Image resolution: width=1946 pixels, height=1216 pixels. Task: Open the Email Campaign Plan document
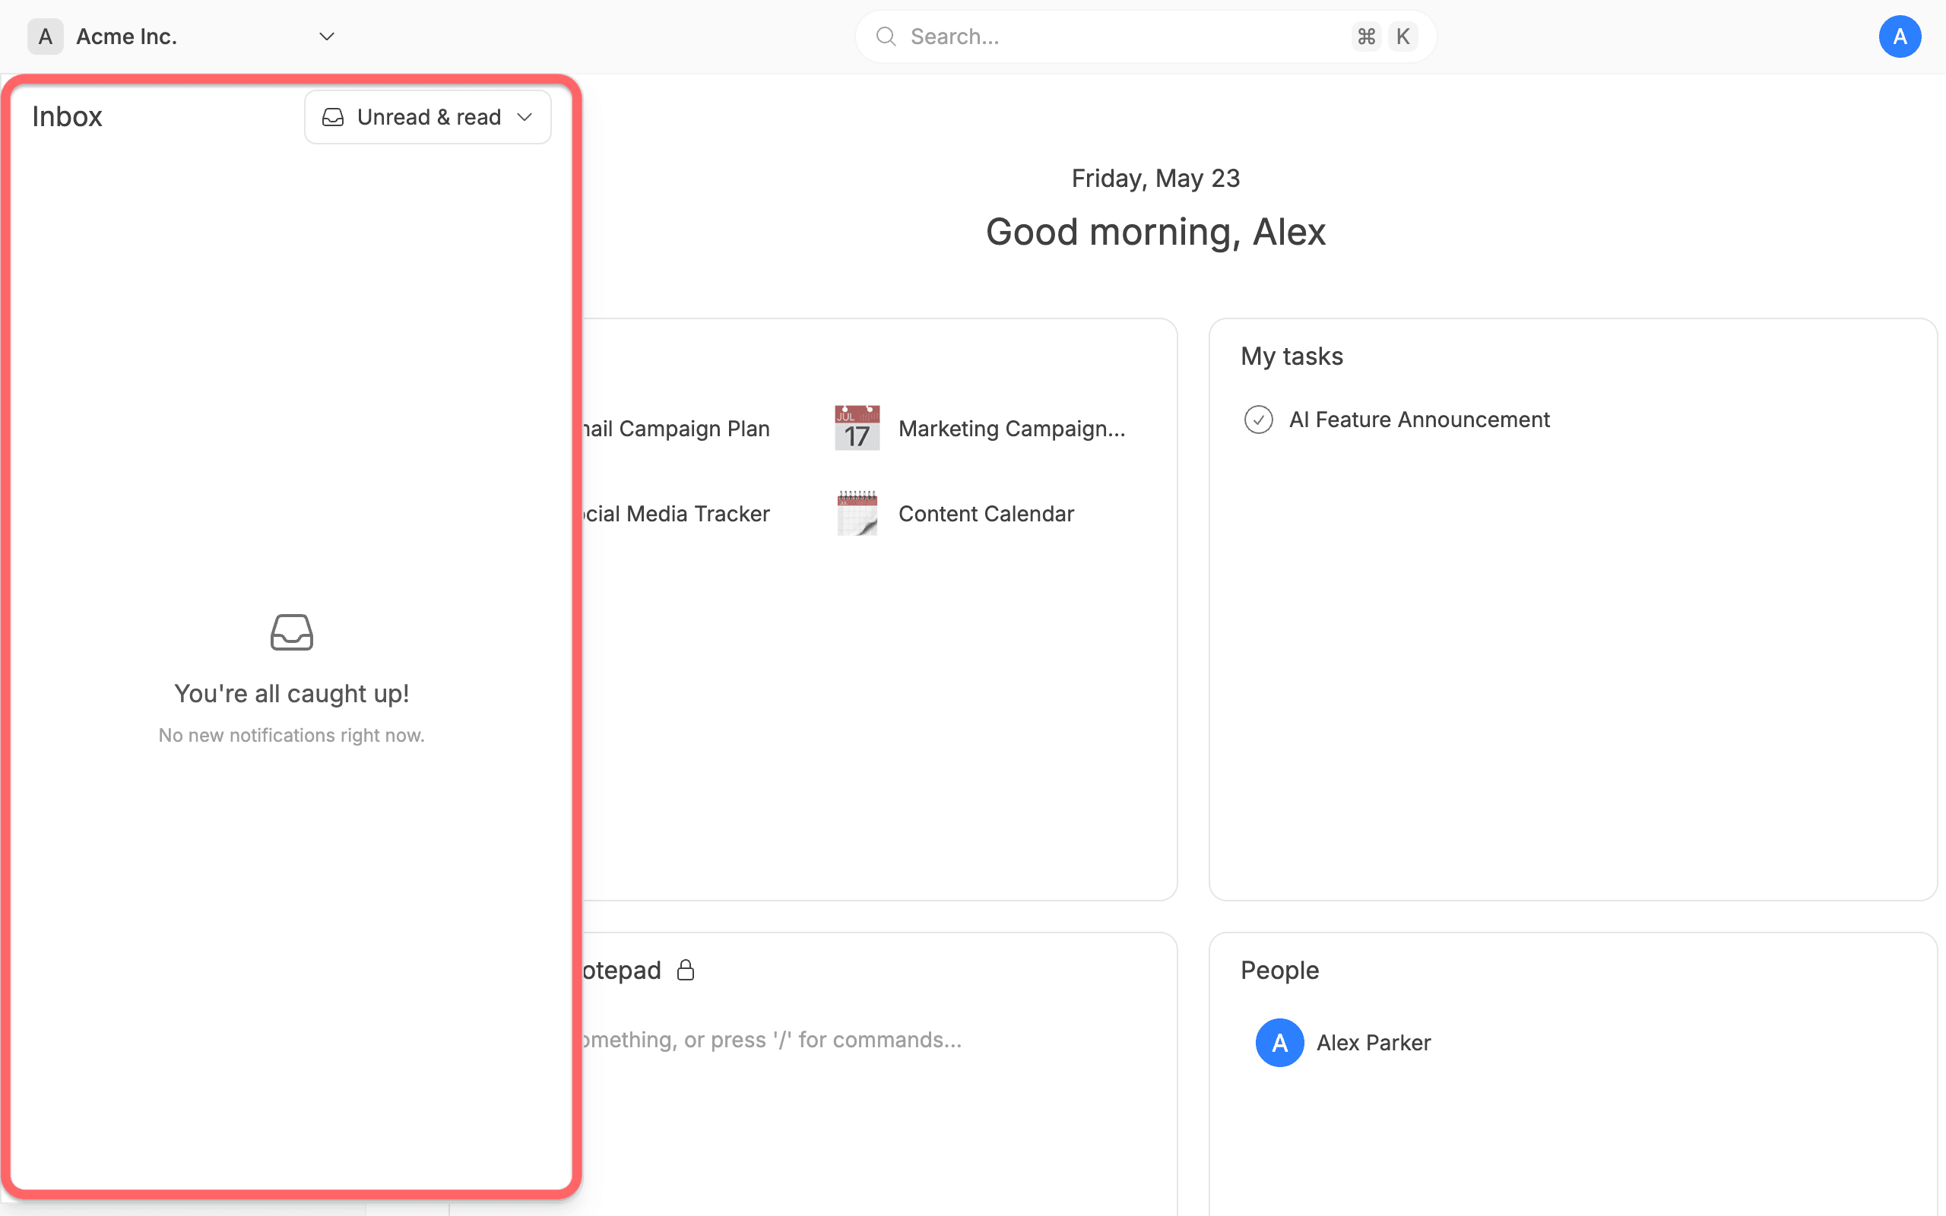pos(677,429)
